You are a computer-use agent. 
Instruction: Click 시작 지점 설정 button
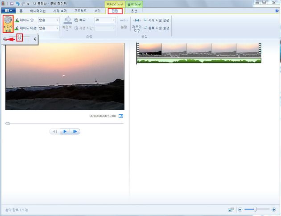(157, 20)
